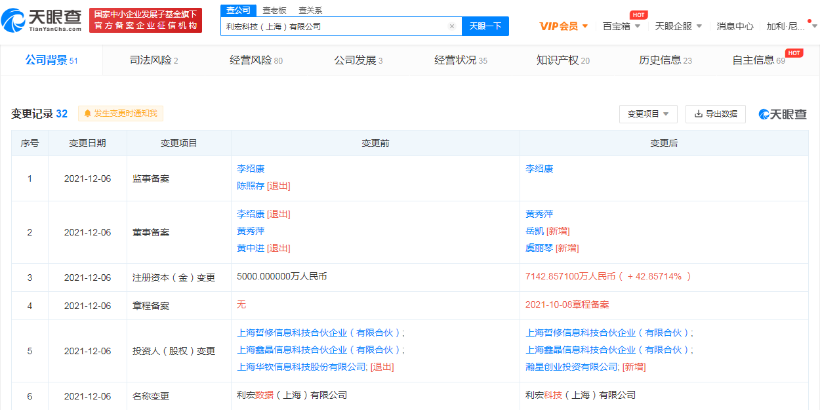Screen dimensions: 820x410
Task: Open the 知识产权 tab
Action: (562, 60)
